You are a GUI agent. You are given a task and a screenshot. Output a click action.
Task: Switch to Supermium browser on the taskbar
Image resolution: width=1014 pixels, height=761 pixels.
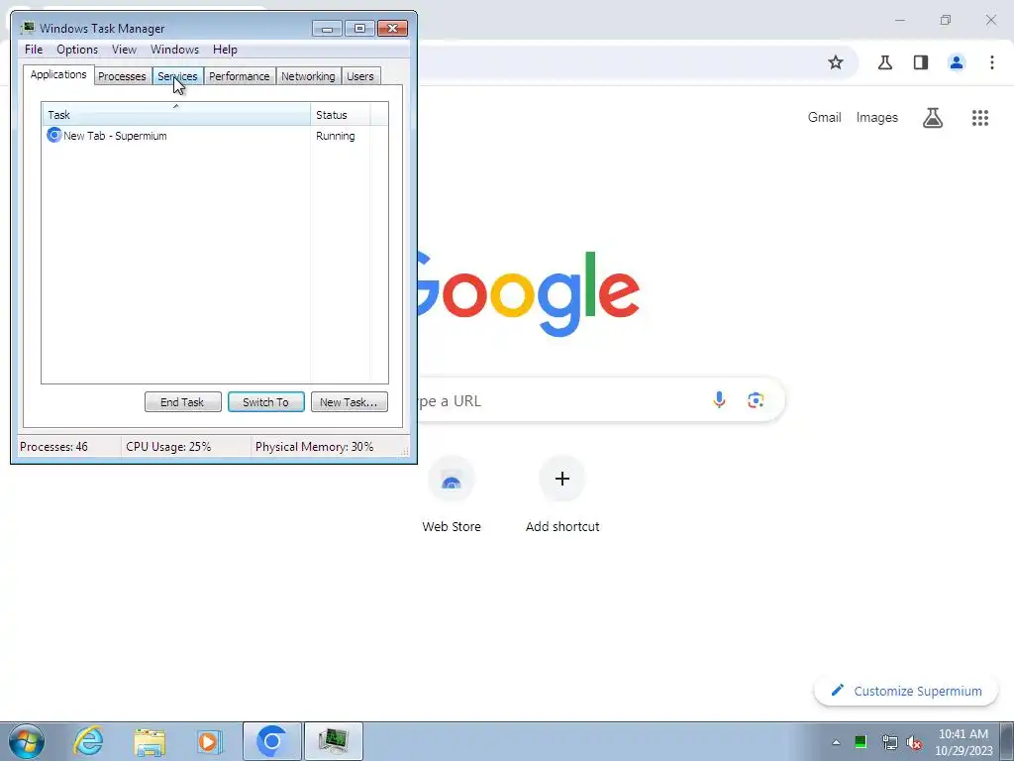click(x=271, y=741)
